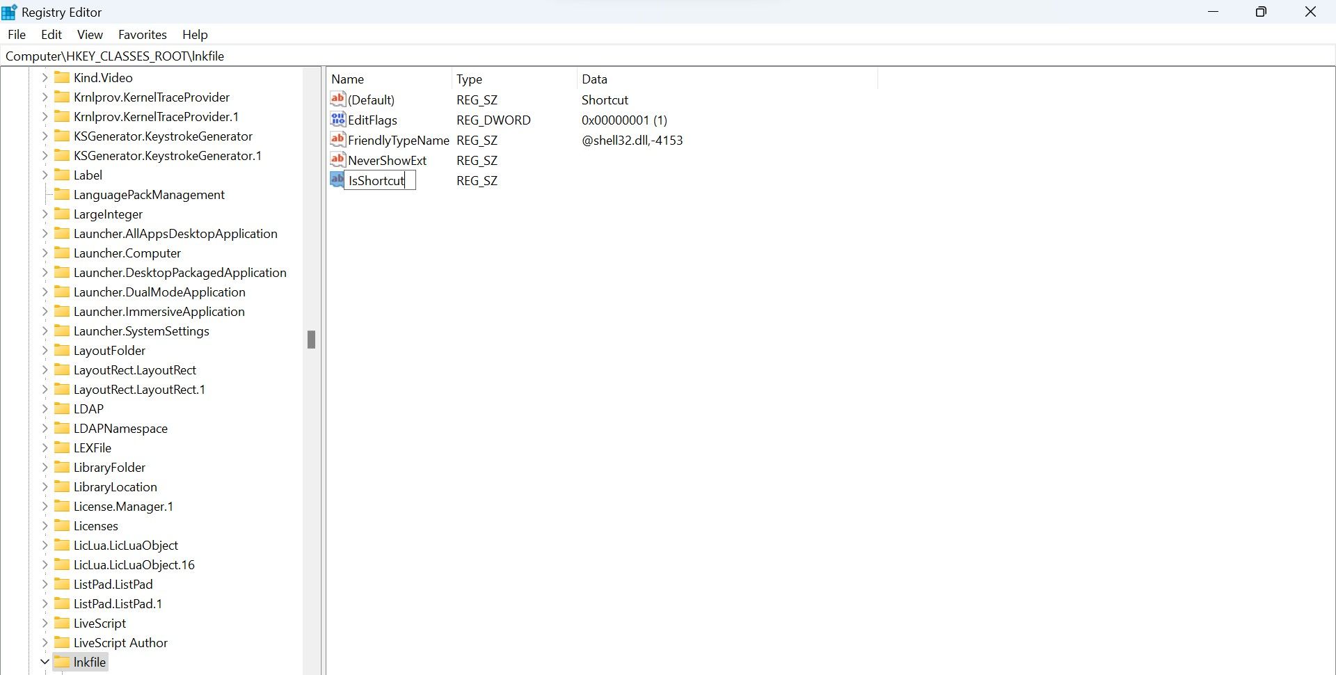Select the LDAP folder icon
Image resolution: width=1336 pixels, height=675 pixels.
click(x=62, y=408)
